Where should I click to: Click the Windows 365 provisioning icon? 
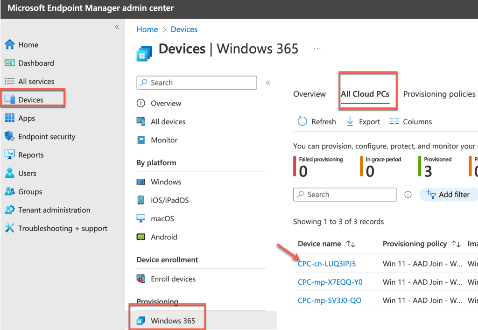pos(141,321)
